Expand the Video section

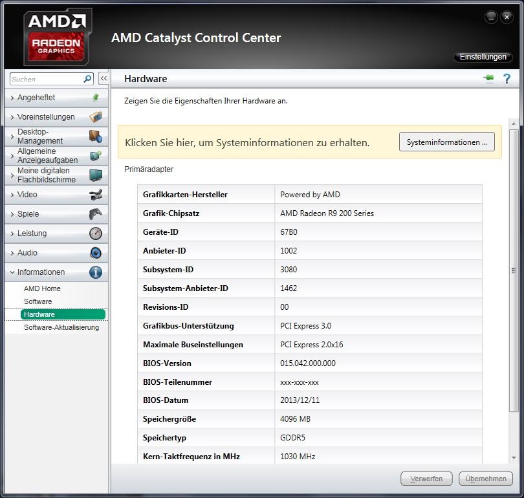click(56, 195)
